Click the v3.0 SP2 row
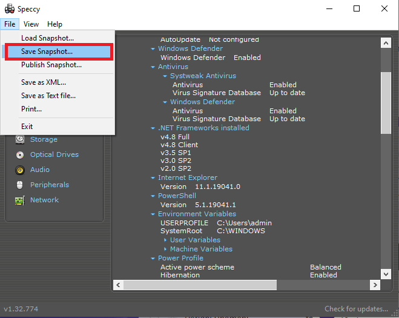 [x=176, y=161]
